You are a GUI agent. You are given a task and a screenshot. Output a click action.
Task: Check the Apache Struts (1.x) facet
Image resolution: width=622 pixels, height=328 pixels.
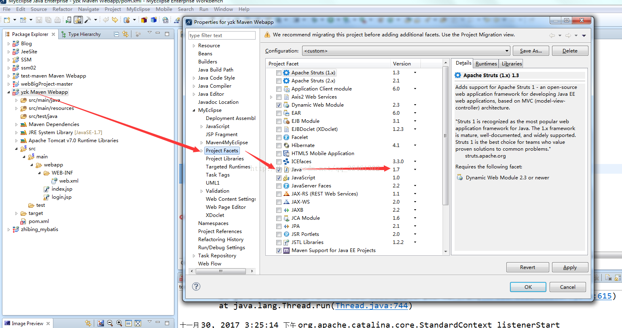pos(279,73)
